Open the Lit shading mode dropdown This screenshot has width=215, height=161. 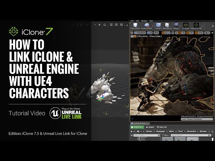pos(150,33)
